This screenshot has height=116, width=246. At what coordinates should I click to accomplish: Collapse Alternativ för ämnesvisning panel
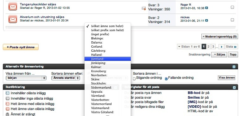pos(234,67)
